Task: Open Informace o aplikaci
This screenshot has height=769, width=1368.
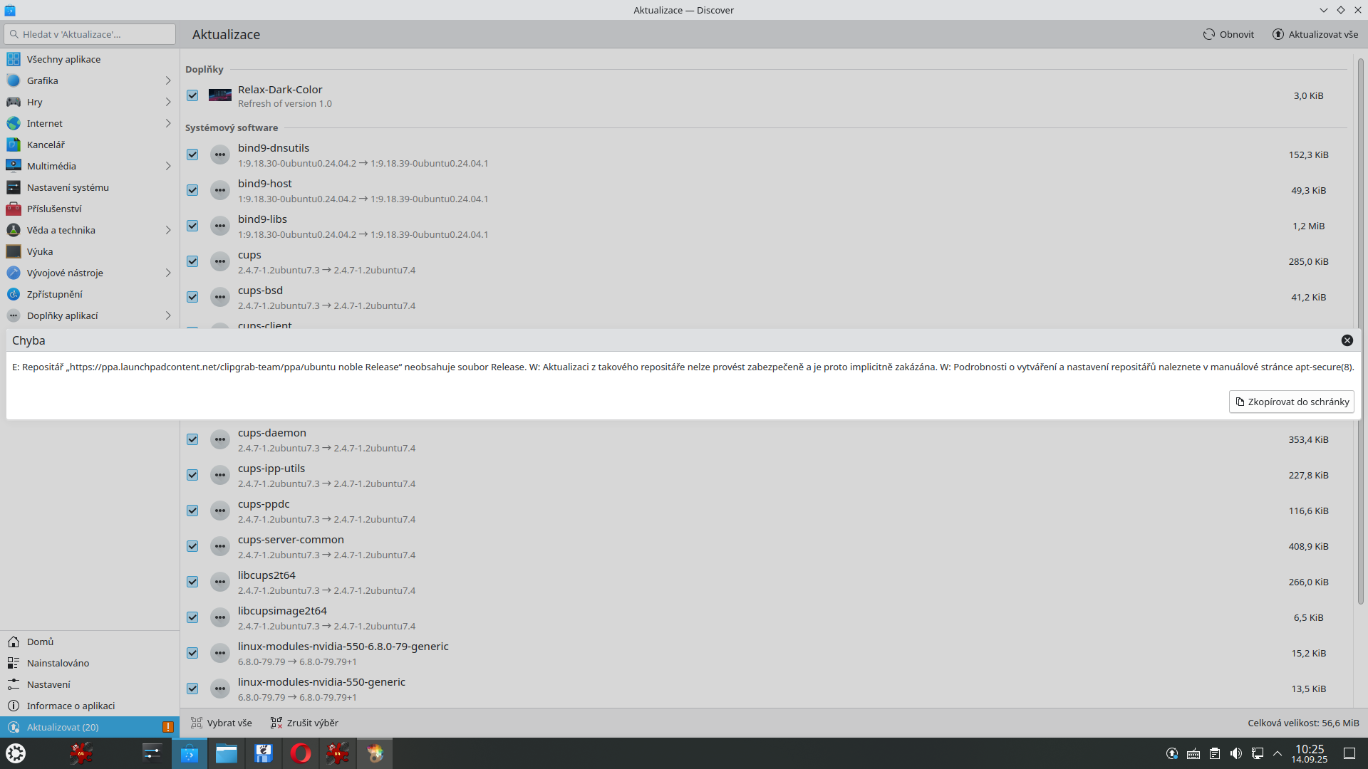Action: (x=90, y=706)
